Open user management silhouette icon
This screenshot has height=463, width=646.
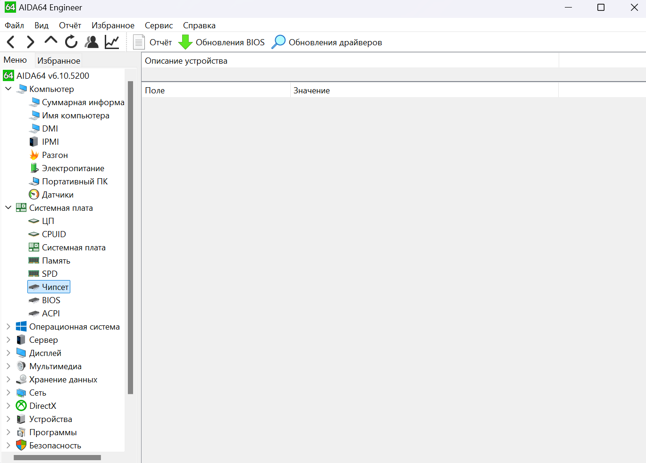click(92, 42)
